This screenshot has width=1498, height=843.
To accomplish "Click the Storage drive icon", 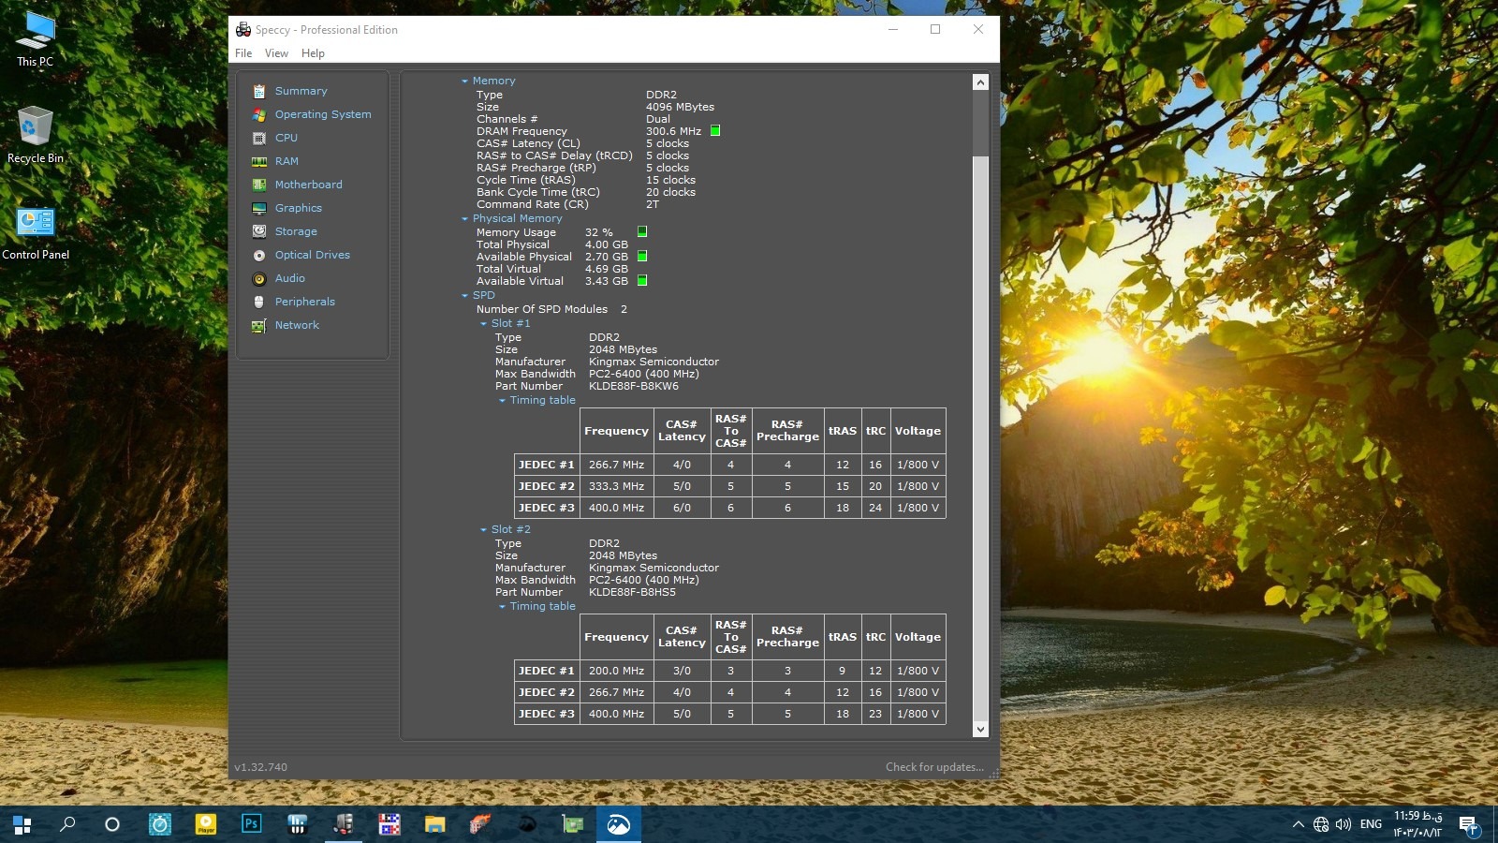I will coord(259,231).
